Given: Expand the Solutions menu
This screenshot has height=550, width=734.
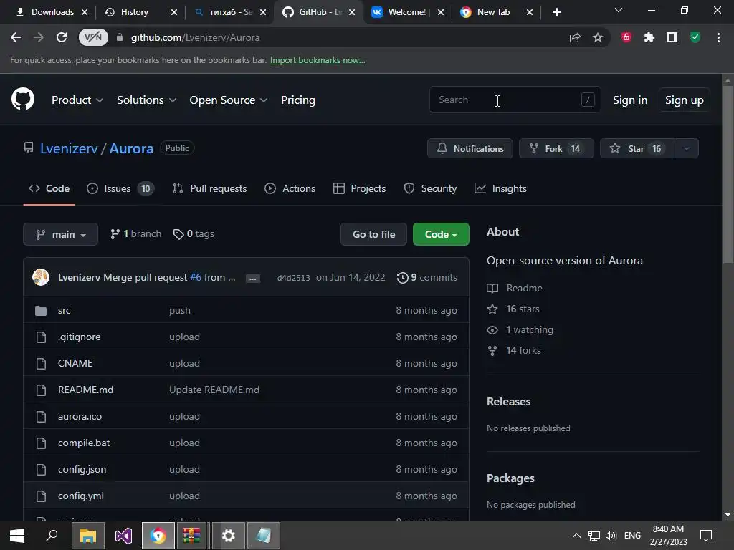Looking at the screenshot, I should [146, 100].
